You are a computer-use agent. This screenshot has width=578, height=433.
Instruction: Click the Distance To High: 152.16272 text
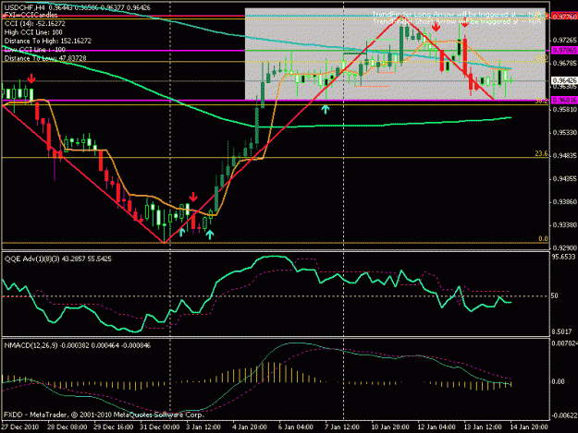click(x=47, y=41)
